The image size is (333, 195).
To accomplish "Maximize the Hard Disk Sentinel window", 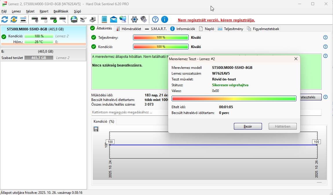I will pos(313,4).
